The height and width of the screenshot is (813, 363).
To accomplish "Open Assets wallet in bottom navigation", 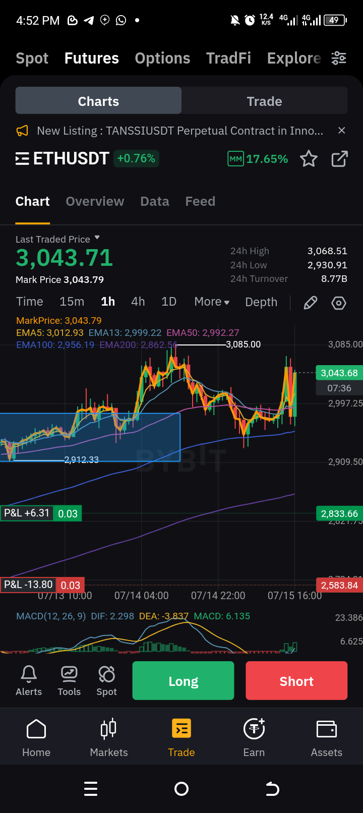I will click(327, 738).
